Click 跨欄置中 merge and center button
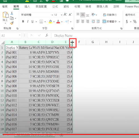This screenshot has width=139, height=138. tap(110, 22)
